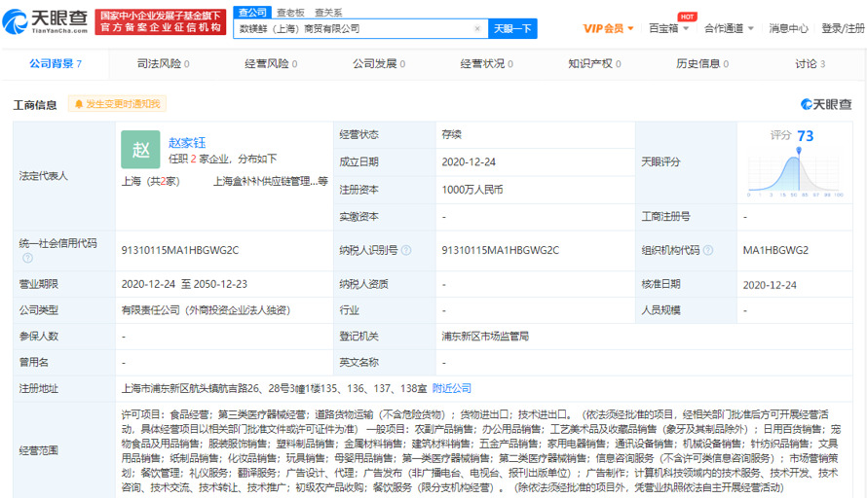Open the VIP会员 dropdown

tap(608, 28)
